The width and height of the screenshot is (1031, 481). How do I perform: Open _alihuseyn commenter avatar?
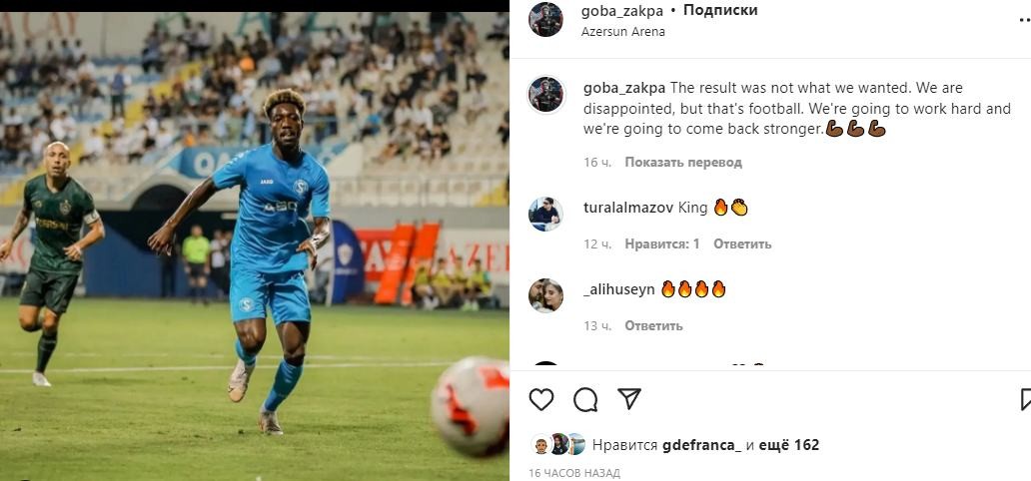pyautogui.click(x=545, y=295)
